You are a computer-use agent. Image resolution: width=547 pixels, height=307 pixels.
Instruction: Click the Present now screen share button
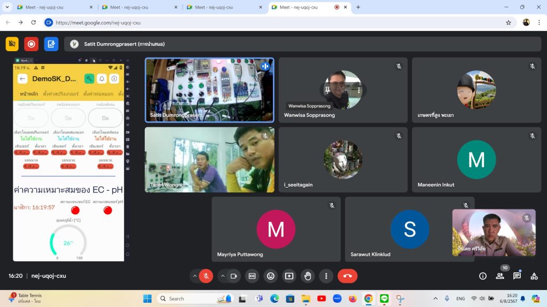click(289, 276)
